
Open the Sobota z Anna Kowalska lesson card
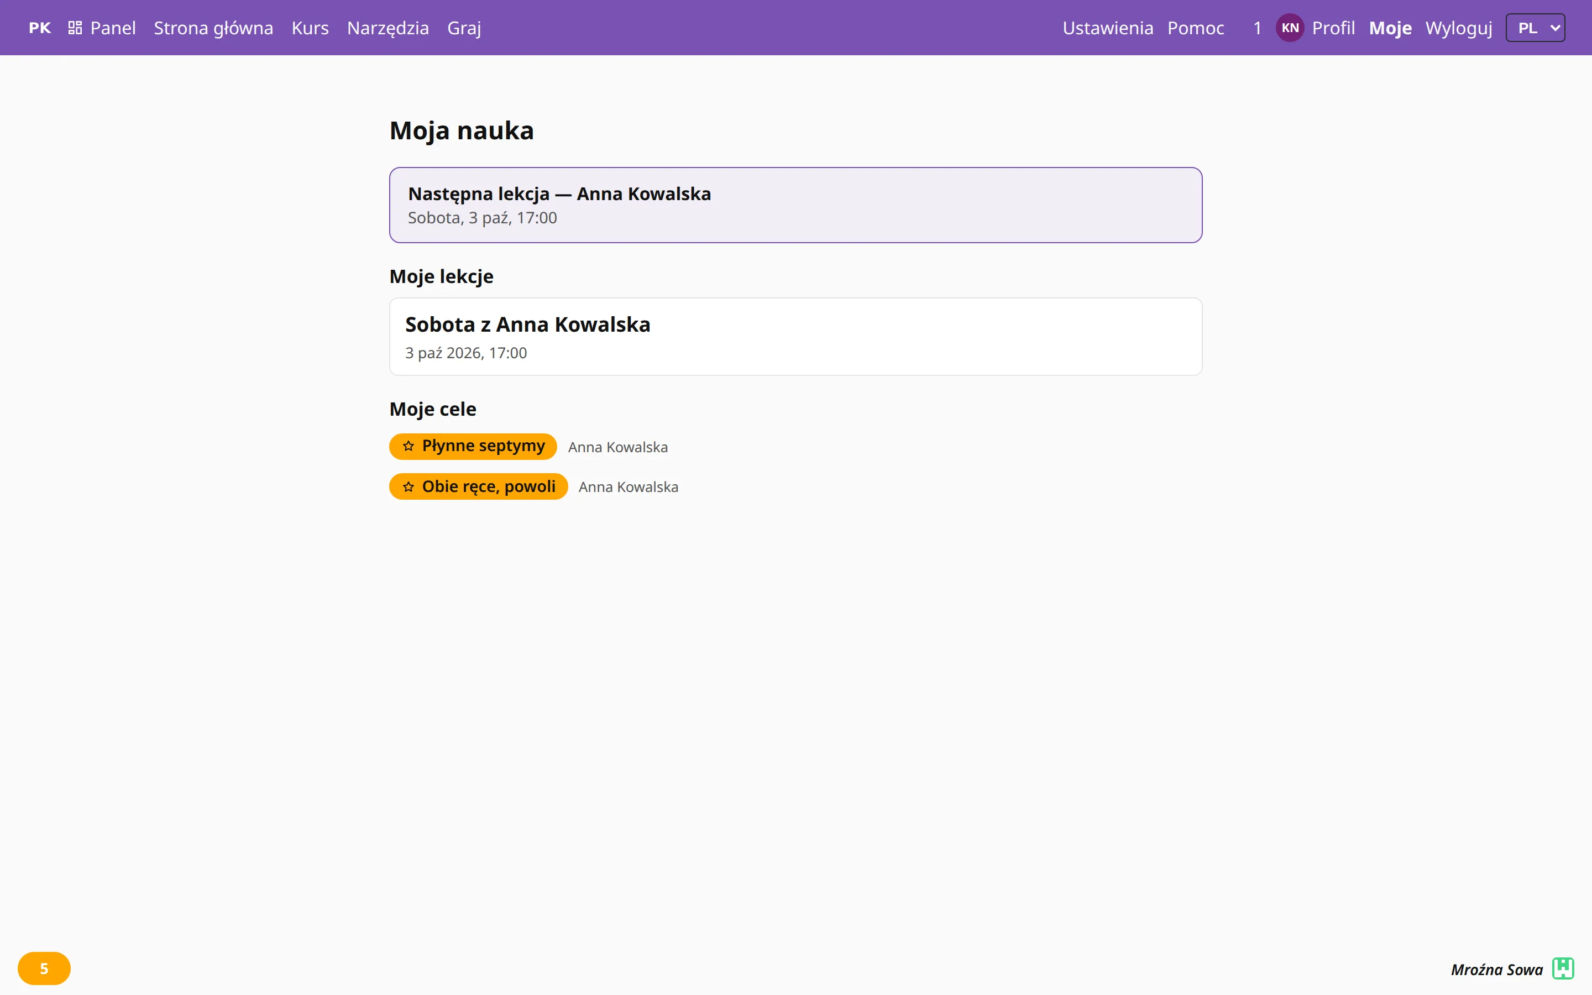click(795, 336)
